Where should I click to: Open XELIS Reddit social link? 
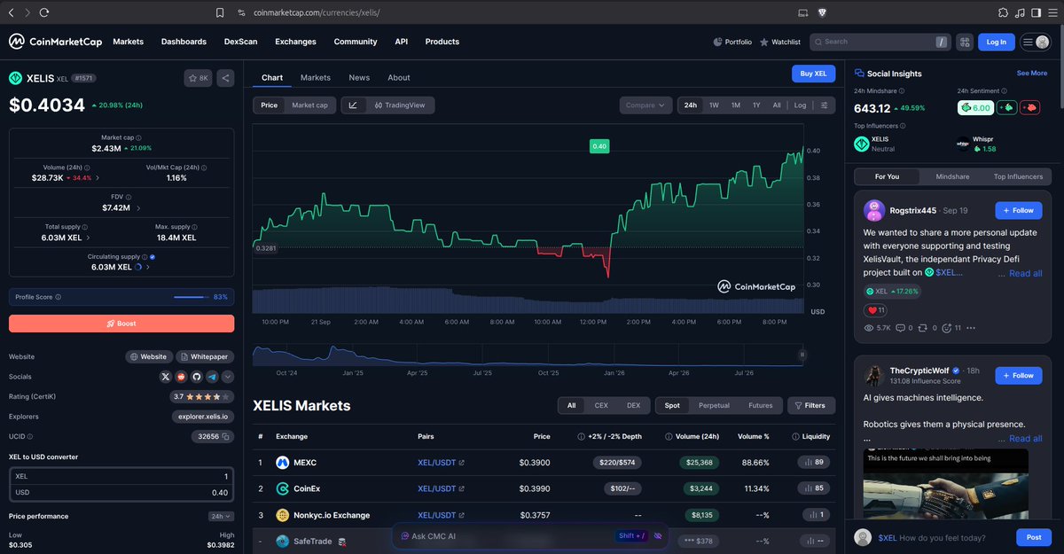(182, 377)
